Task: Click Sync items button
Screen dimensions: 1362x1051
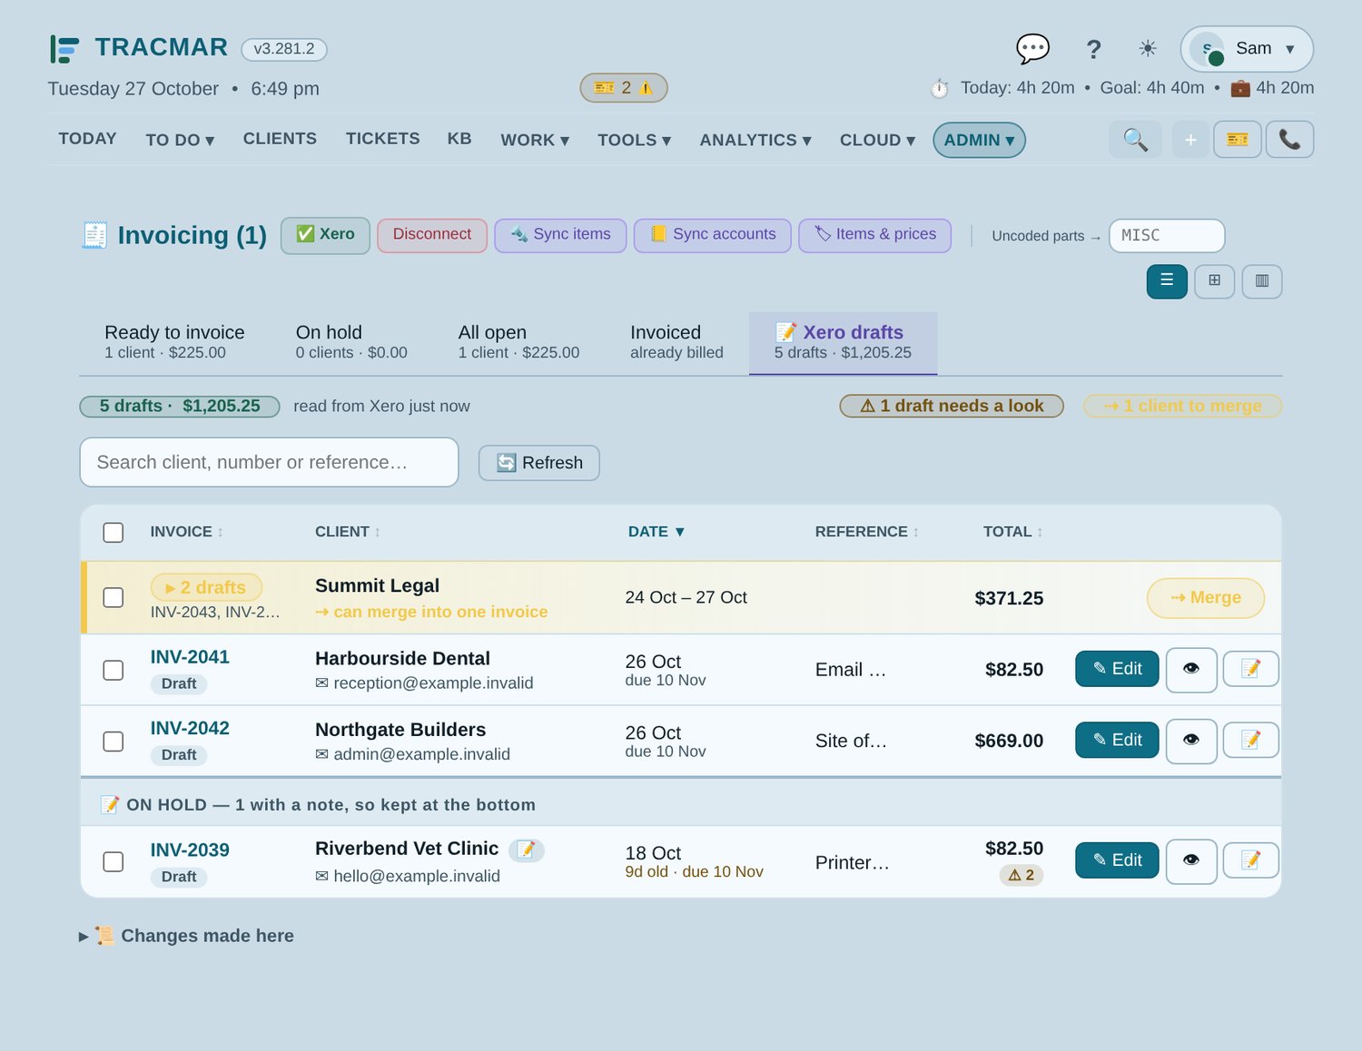Action: [x=560, y=235]
